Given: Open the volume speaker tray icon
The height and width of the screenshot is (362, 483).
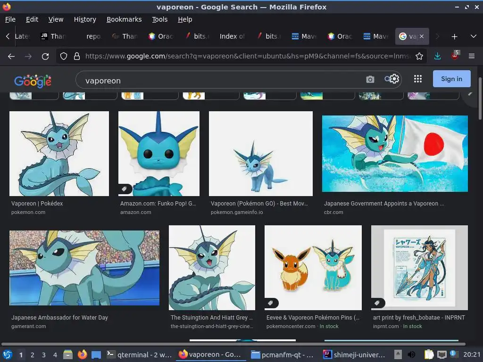Looking at the screenshot, I should pos(411,354).
